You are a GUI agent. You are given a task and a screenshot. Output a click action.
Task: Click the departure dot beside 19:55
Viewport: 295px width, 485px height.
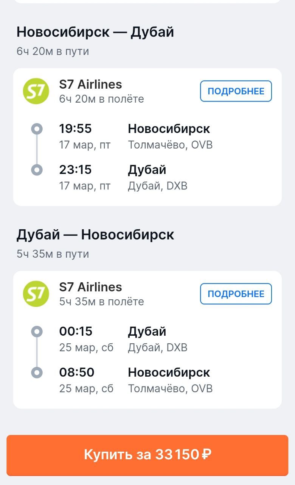click(37, 129)
